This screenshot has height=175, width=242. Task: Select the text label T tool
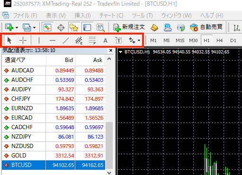119,41
